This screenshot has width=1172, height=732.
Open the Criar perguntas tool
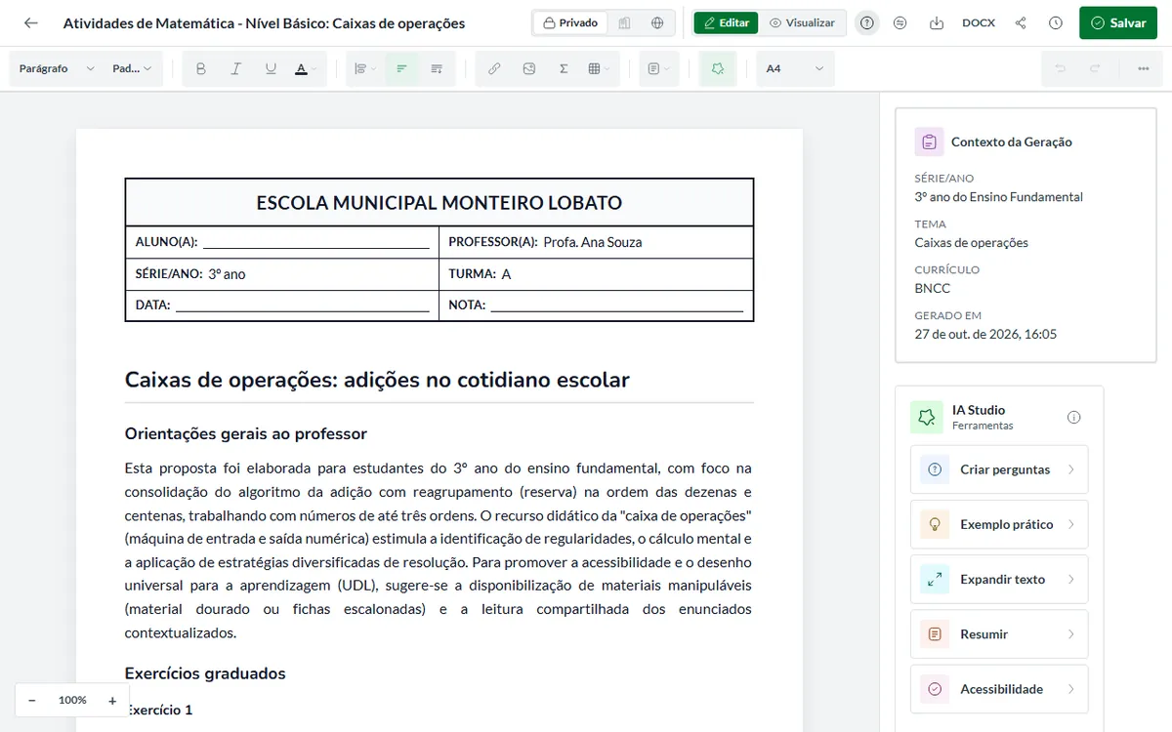(x=998, y=469)
